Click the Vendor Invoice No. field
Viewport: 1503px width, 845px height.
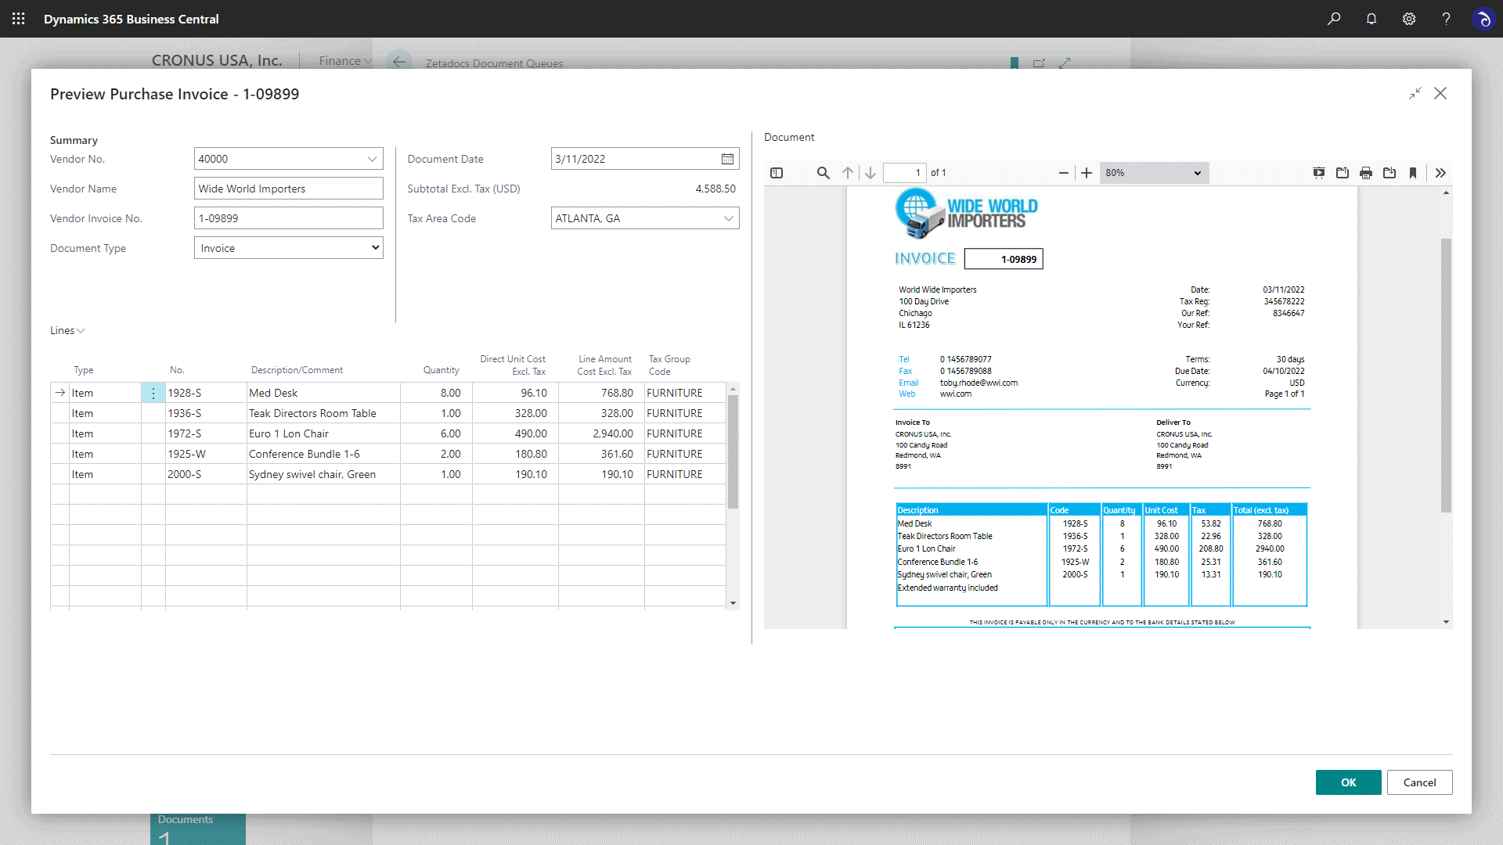[289, 218]
